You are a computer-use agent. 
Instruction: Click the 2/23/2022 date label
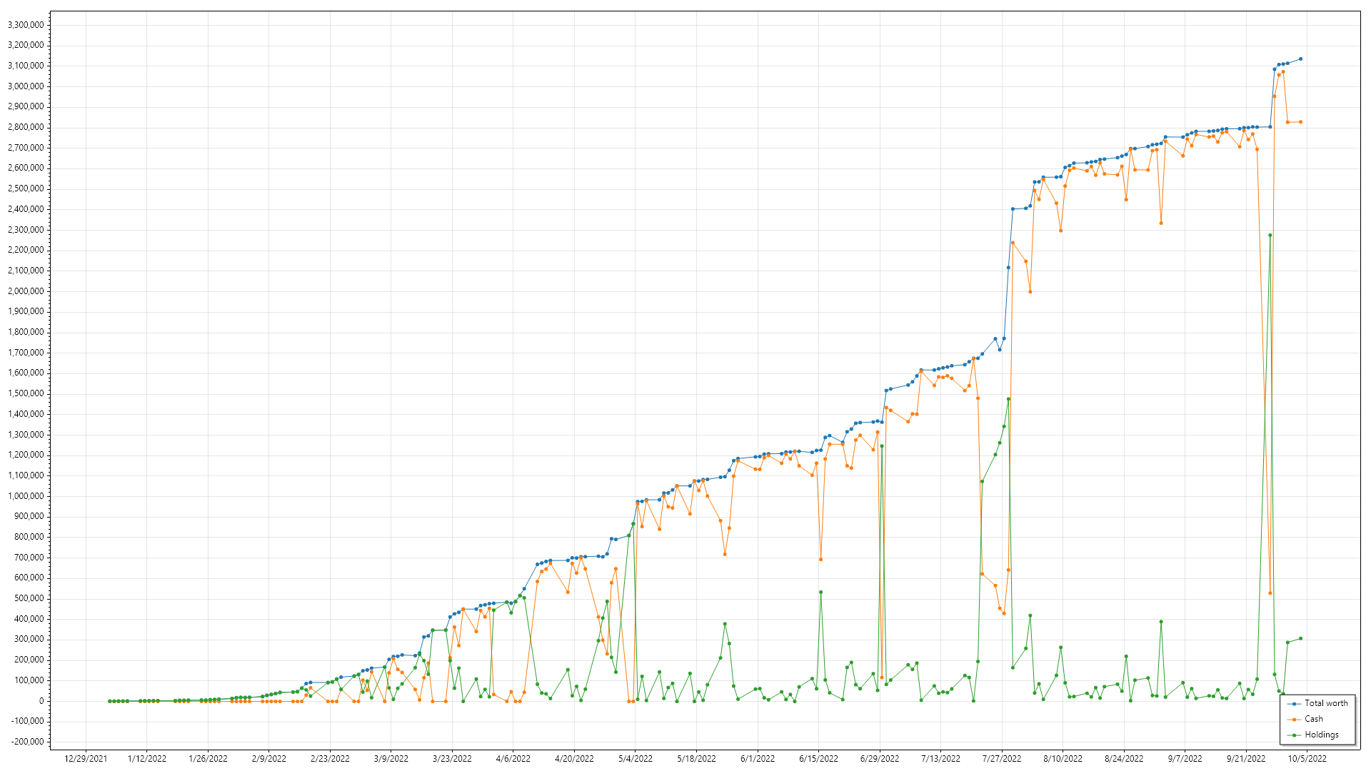pos(330,759)
